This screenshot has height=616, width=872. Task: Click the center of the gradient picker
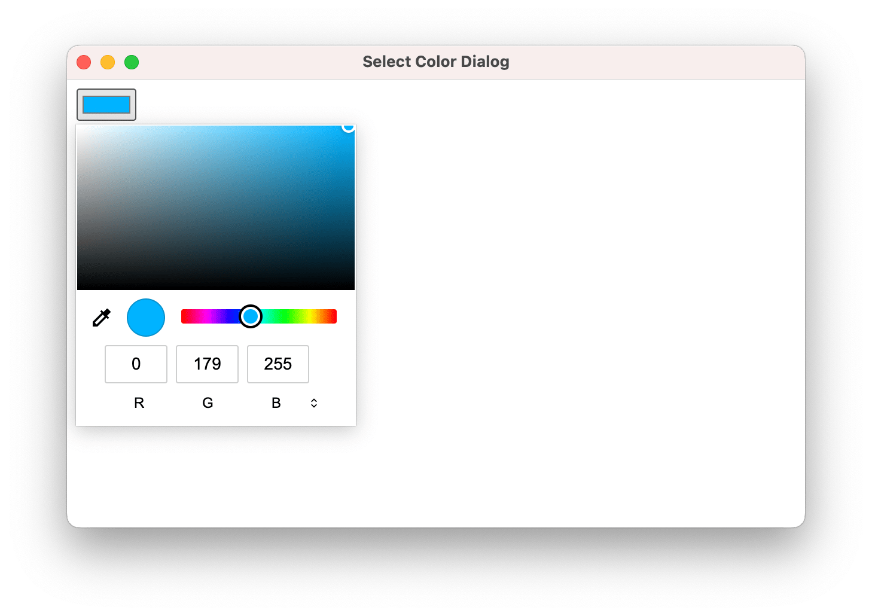[x=215, y=208]
